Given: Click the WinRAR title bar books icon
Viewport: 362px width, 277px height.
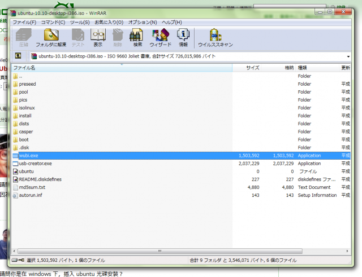Looking at the screenshot, I should click(x=13, y=13).
